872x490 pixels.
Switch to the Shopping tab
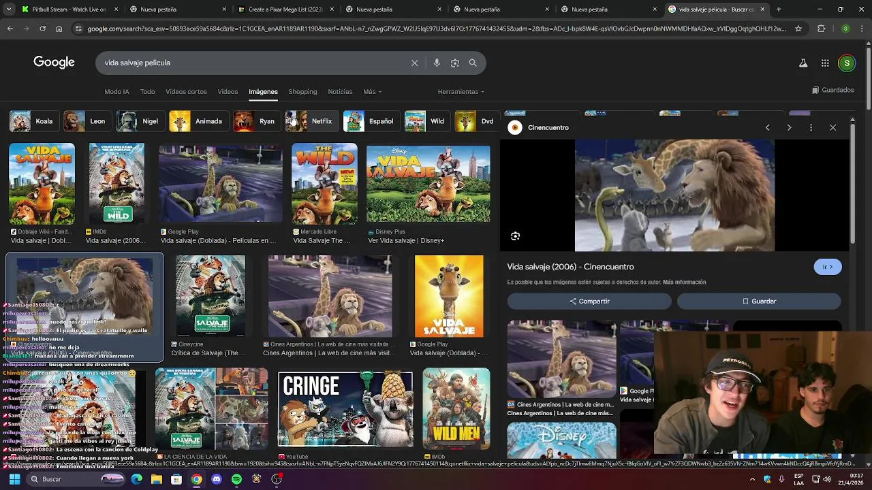(302, 91)
